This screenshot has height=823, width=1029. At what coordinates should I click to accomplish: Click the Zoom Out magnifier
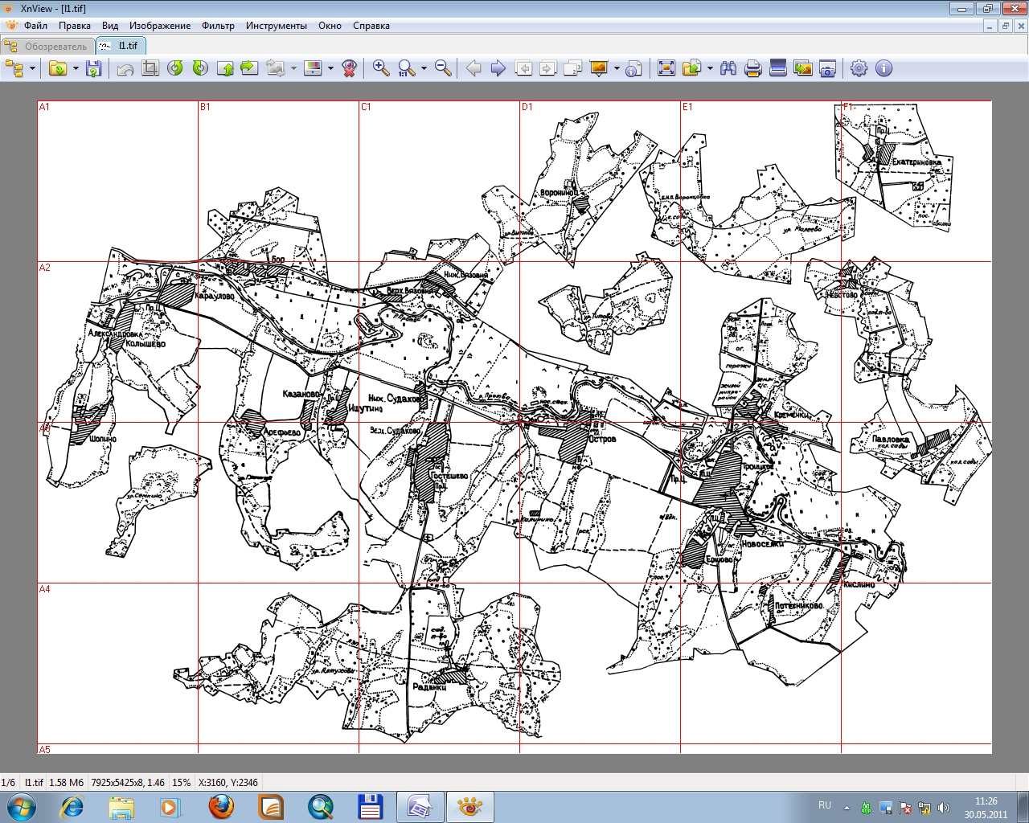point(443,68)
